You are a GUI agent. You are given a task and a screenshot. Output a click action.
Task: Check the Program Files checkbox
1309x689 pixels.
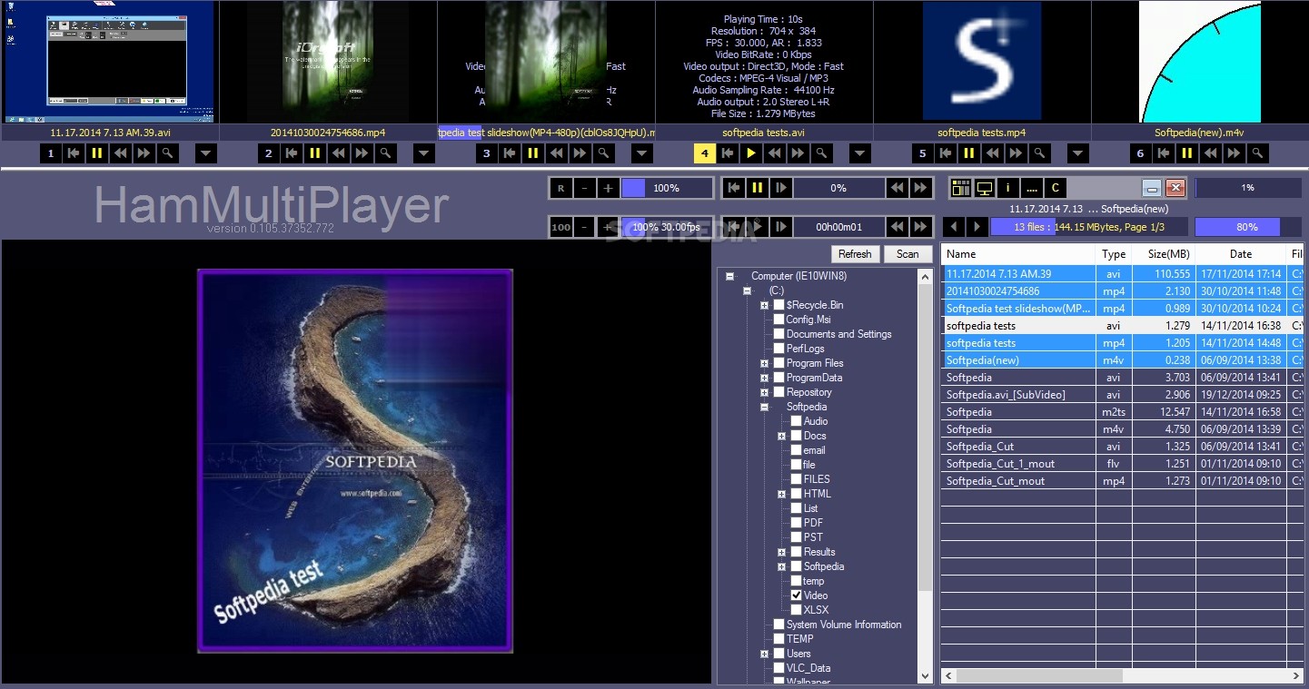(x=778, y=363)
